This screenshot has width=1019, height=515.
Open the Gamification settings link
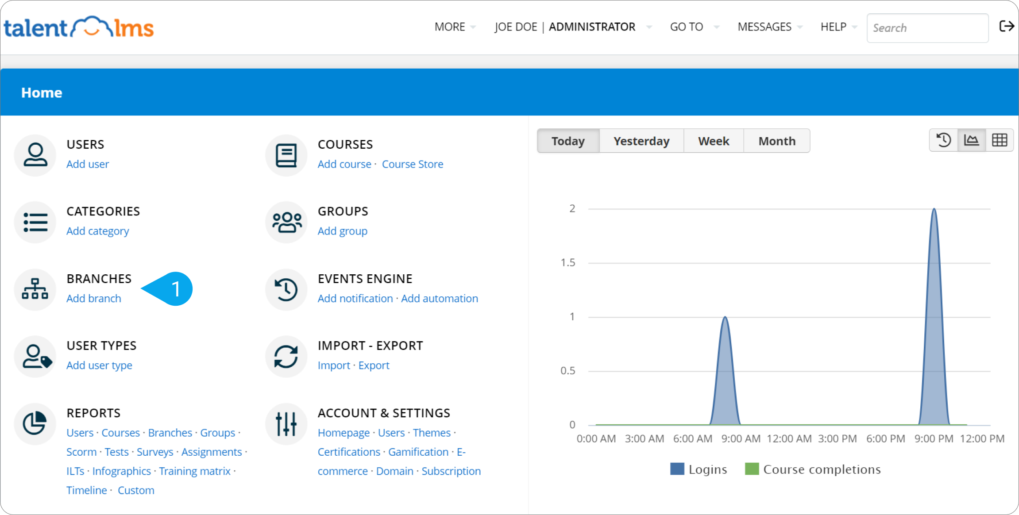tap(419, 452)
